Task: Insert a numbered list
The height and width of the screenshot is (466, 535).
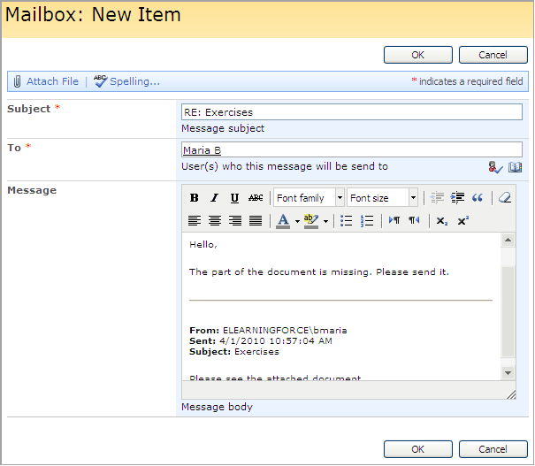Action: pos(367,221)
